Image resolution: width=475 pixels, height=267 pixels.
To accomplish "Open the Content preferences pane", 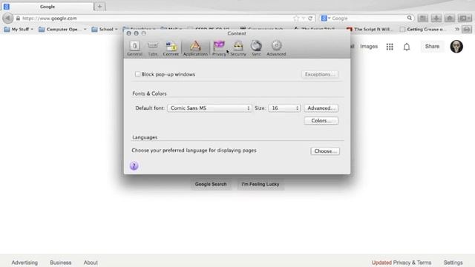I will tap(171, 48).
